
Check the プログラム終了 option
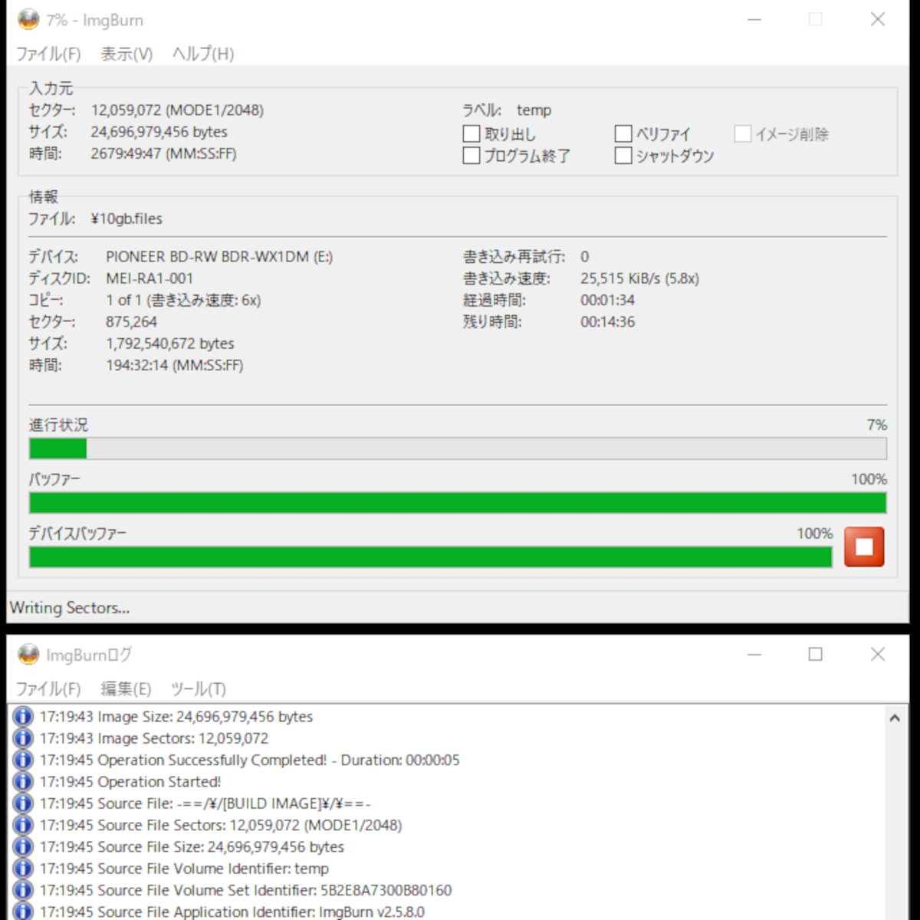(471, 156)
